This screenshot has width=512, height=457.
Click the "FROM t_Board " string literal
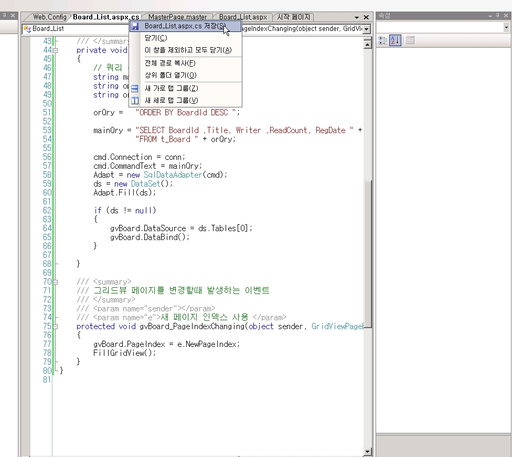[167, 139]
